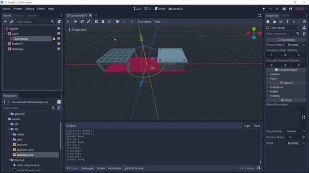
Task: Click the list selectable nodes icon
Action: 97,22
